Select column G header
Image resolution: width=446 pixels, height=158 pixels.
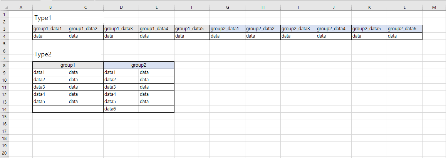point(228,7)
